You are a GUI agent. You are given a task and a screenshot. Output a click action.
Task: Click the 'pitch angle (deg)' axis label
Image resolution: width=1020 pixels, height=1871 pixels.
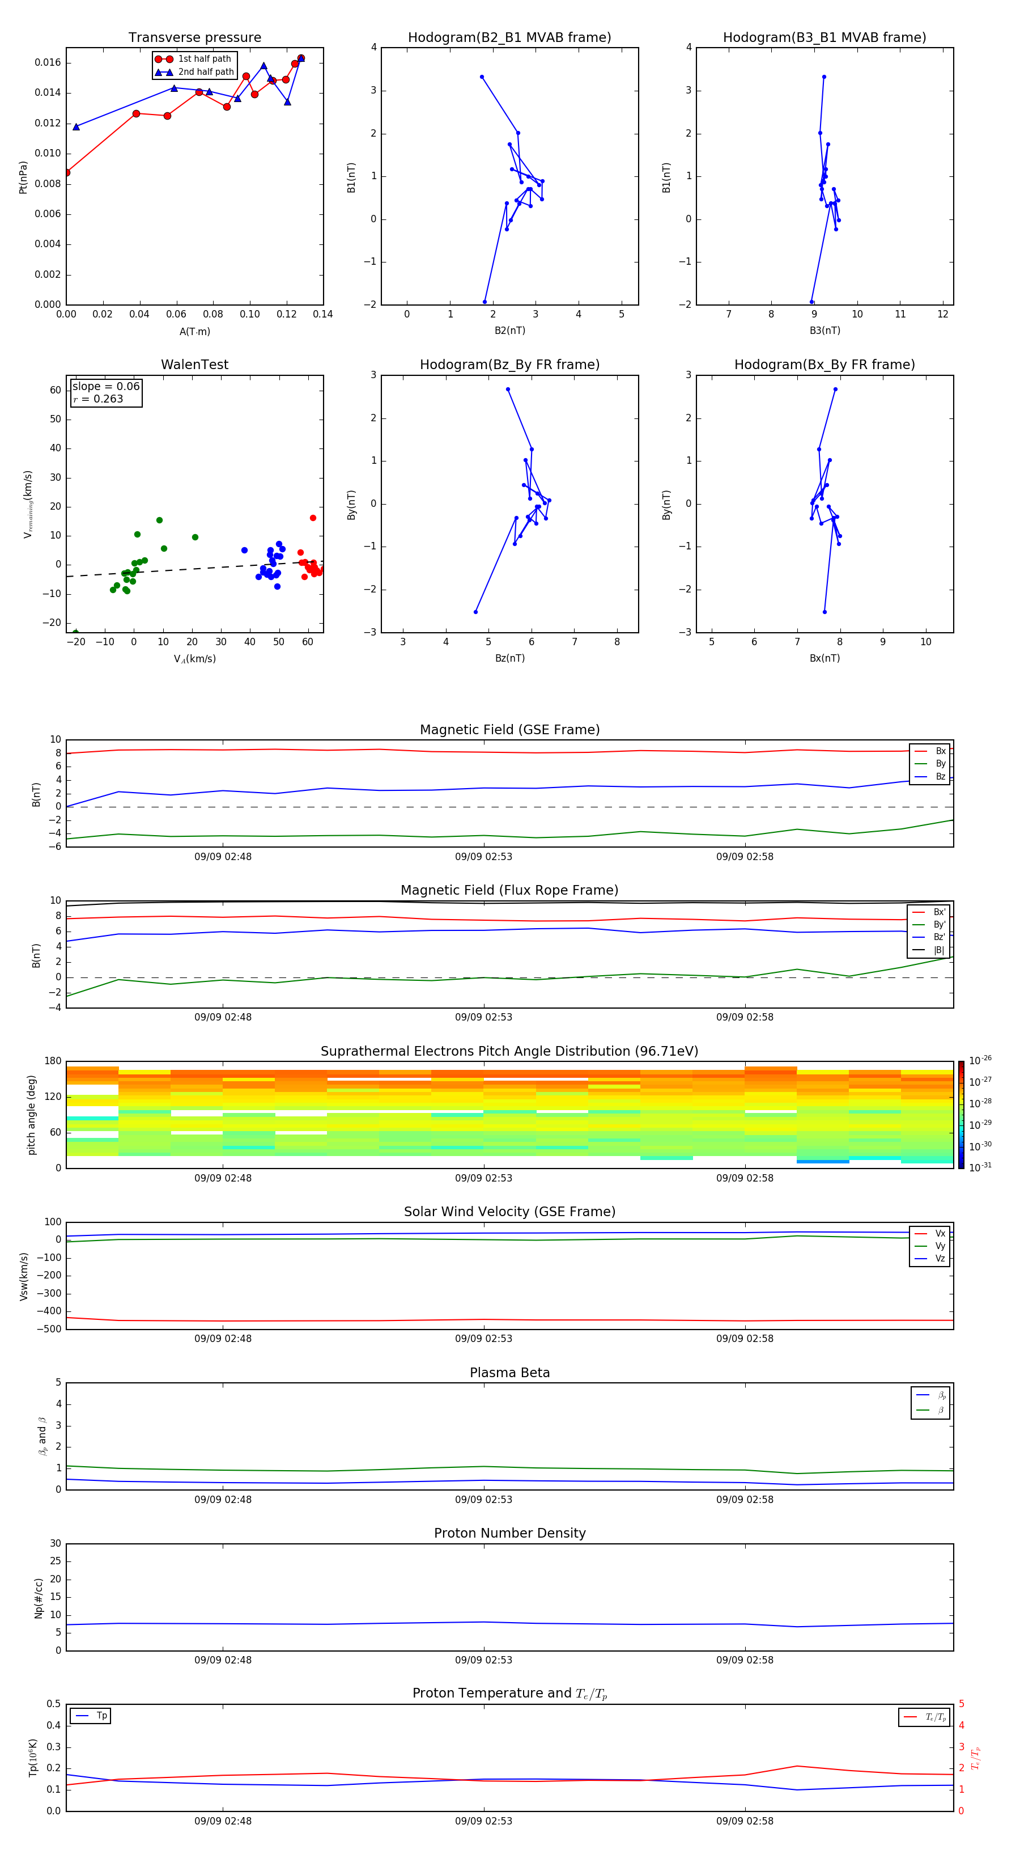click(31, 1116)
